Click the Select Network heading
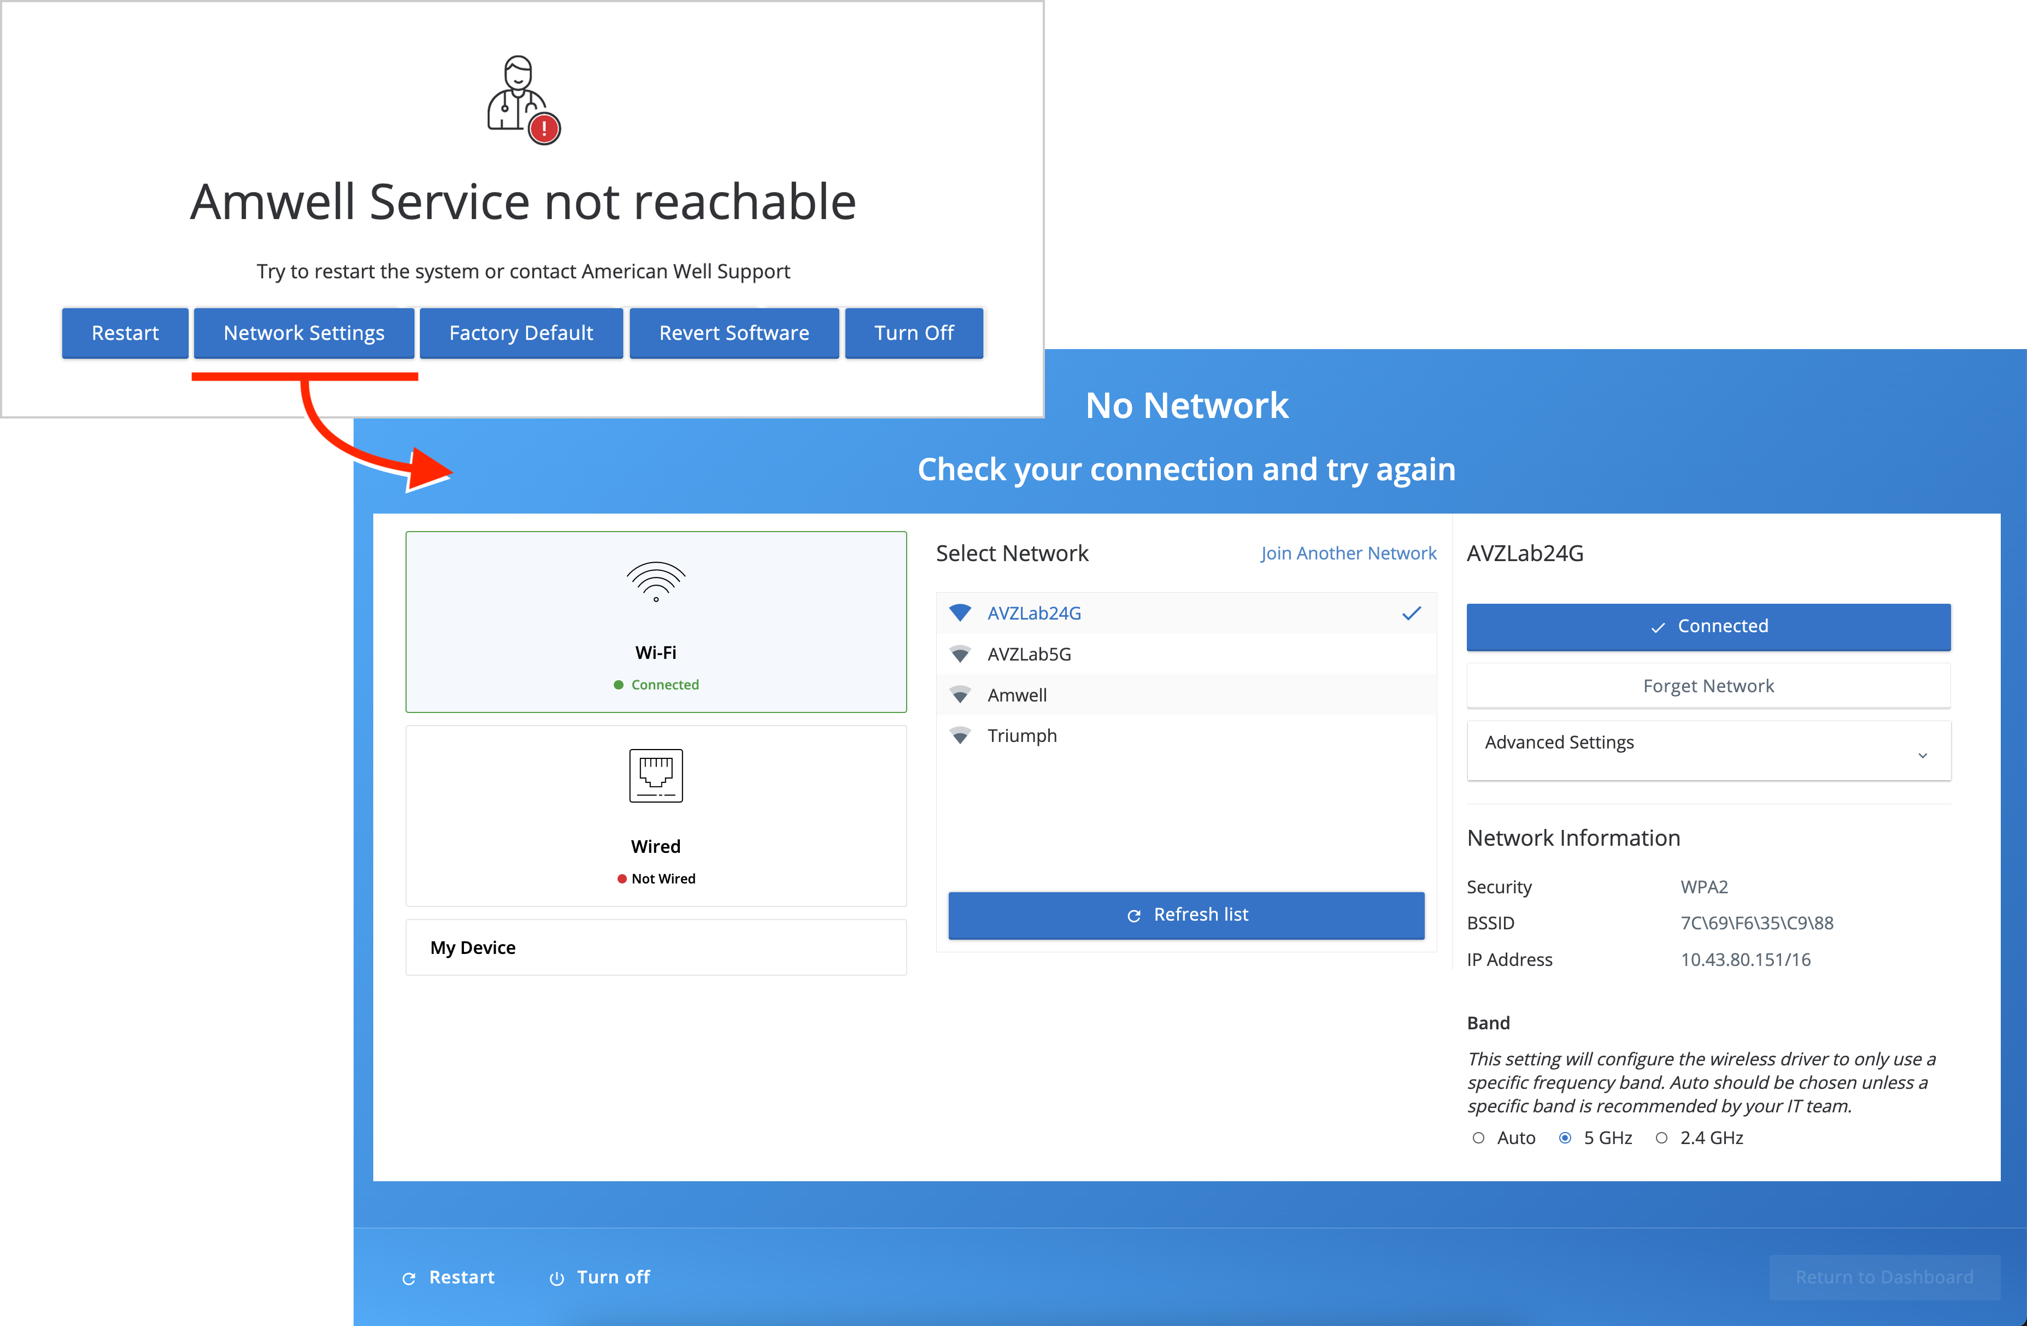 [1012, 553]
